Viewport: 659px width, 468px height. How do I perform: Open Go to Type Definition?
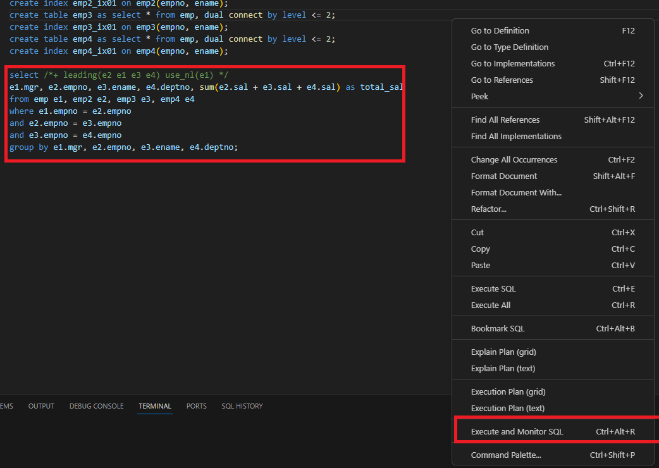coord(553,47)
